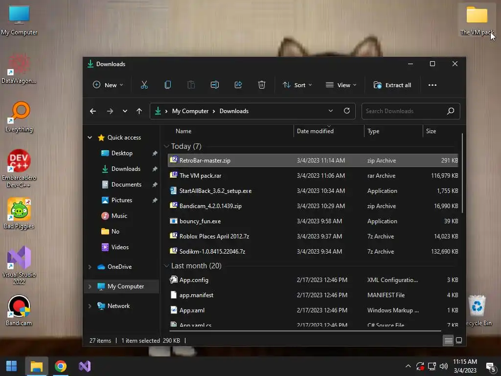Image resolution: width=501 pixels, height=376 pixels.
Task: Click My Computer in address breadcrumb
Action: 190,111
